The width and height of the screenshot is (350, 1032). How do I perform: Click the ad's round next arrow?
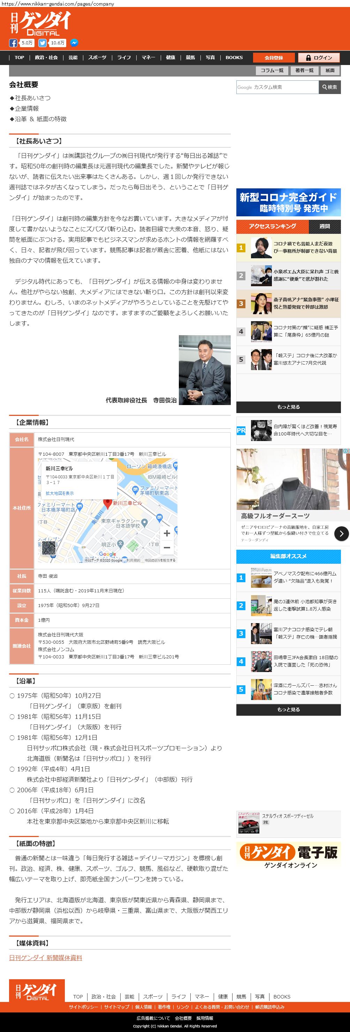(x=341, y=533)
